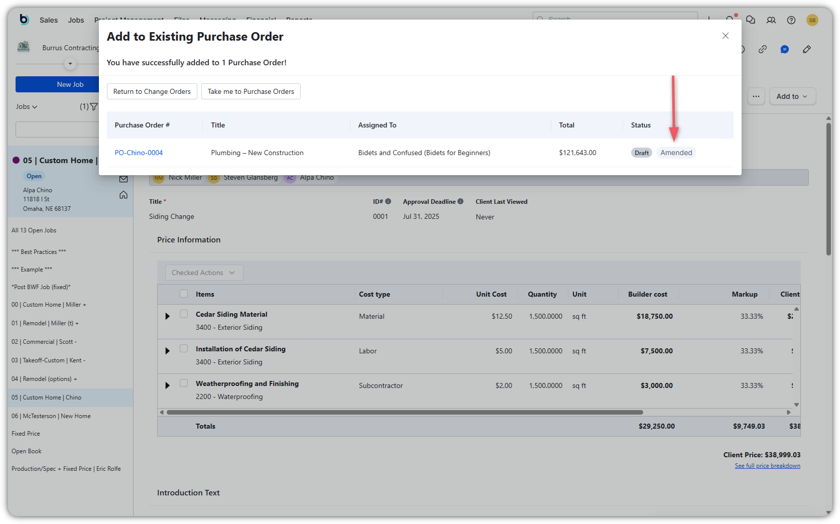Click the Burrus Contracting company logo
The image size is (840, 524).
point(24,47)
